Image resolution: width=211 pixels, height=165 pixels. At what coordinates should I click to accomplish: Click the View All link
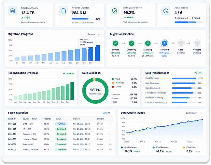(x=106, y=113)
